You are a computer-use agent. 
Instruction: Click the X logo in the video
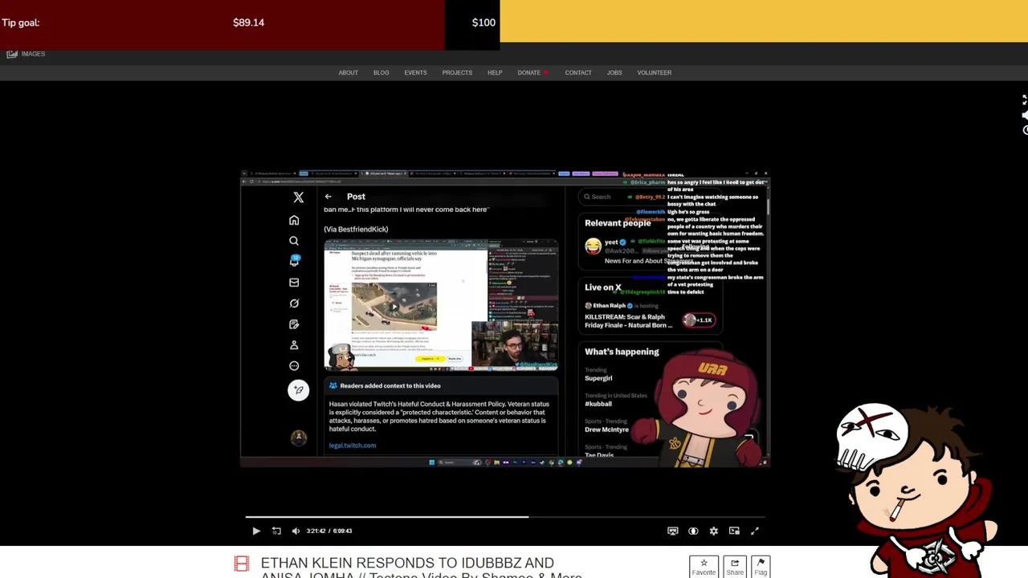[298, 197]
